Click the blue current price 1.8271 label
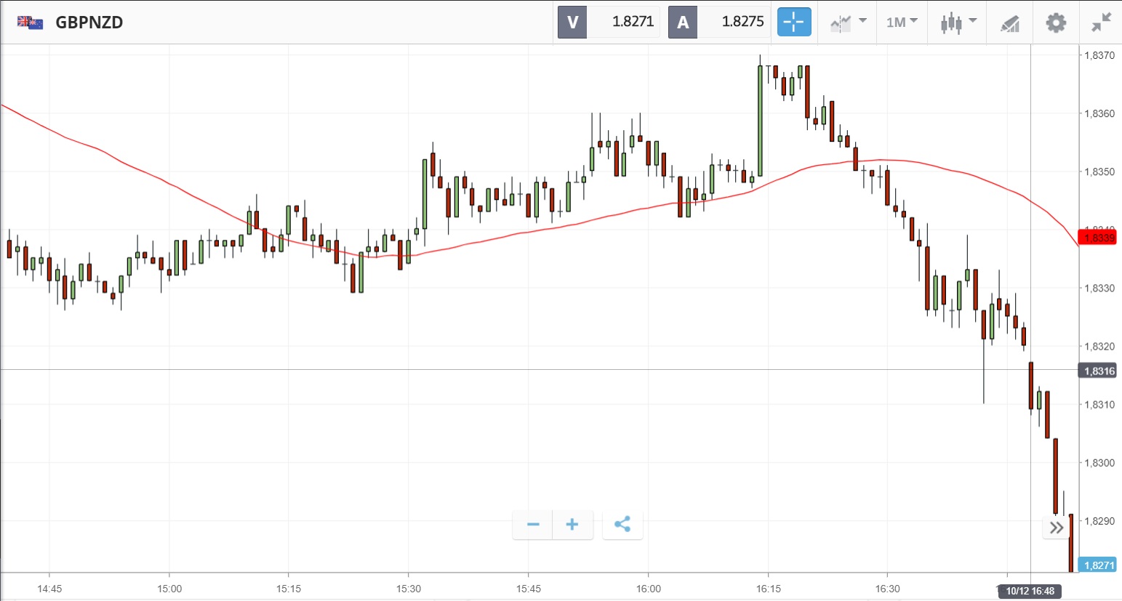This screenshot has height=601, width=1122. [1098, 565]
